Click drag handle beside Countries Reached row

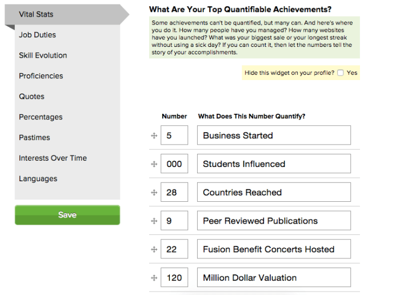click(154, 193)
